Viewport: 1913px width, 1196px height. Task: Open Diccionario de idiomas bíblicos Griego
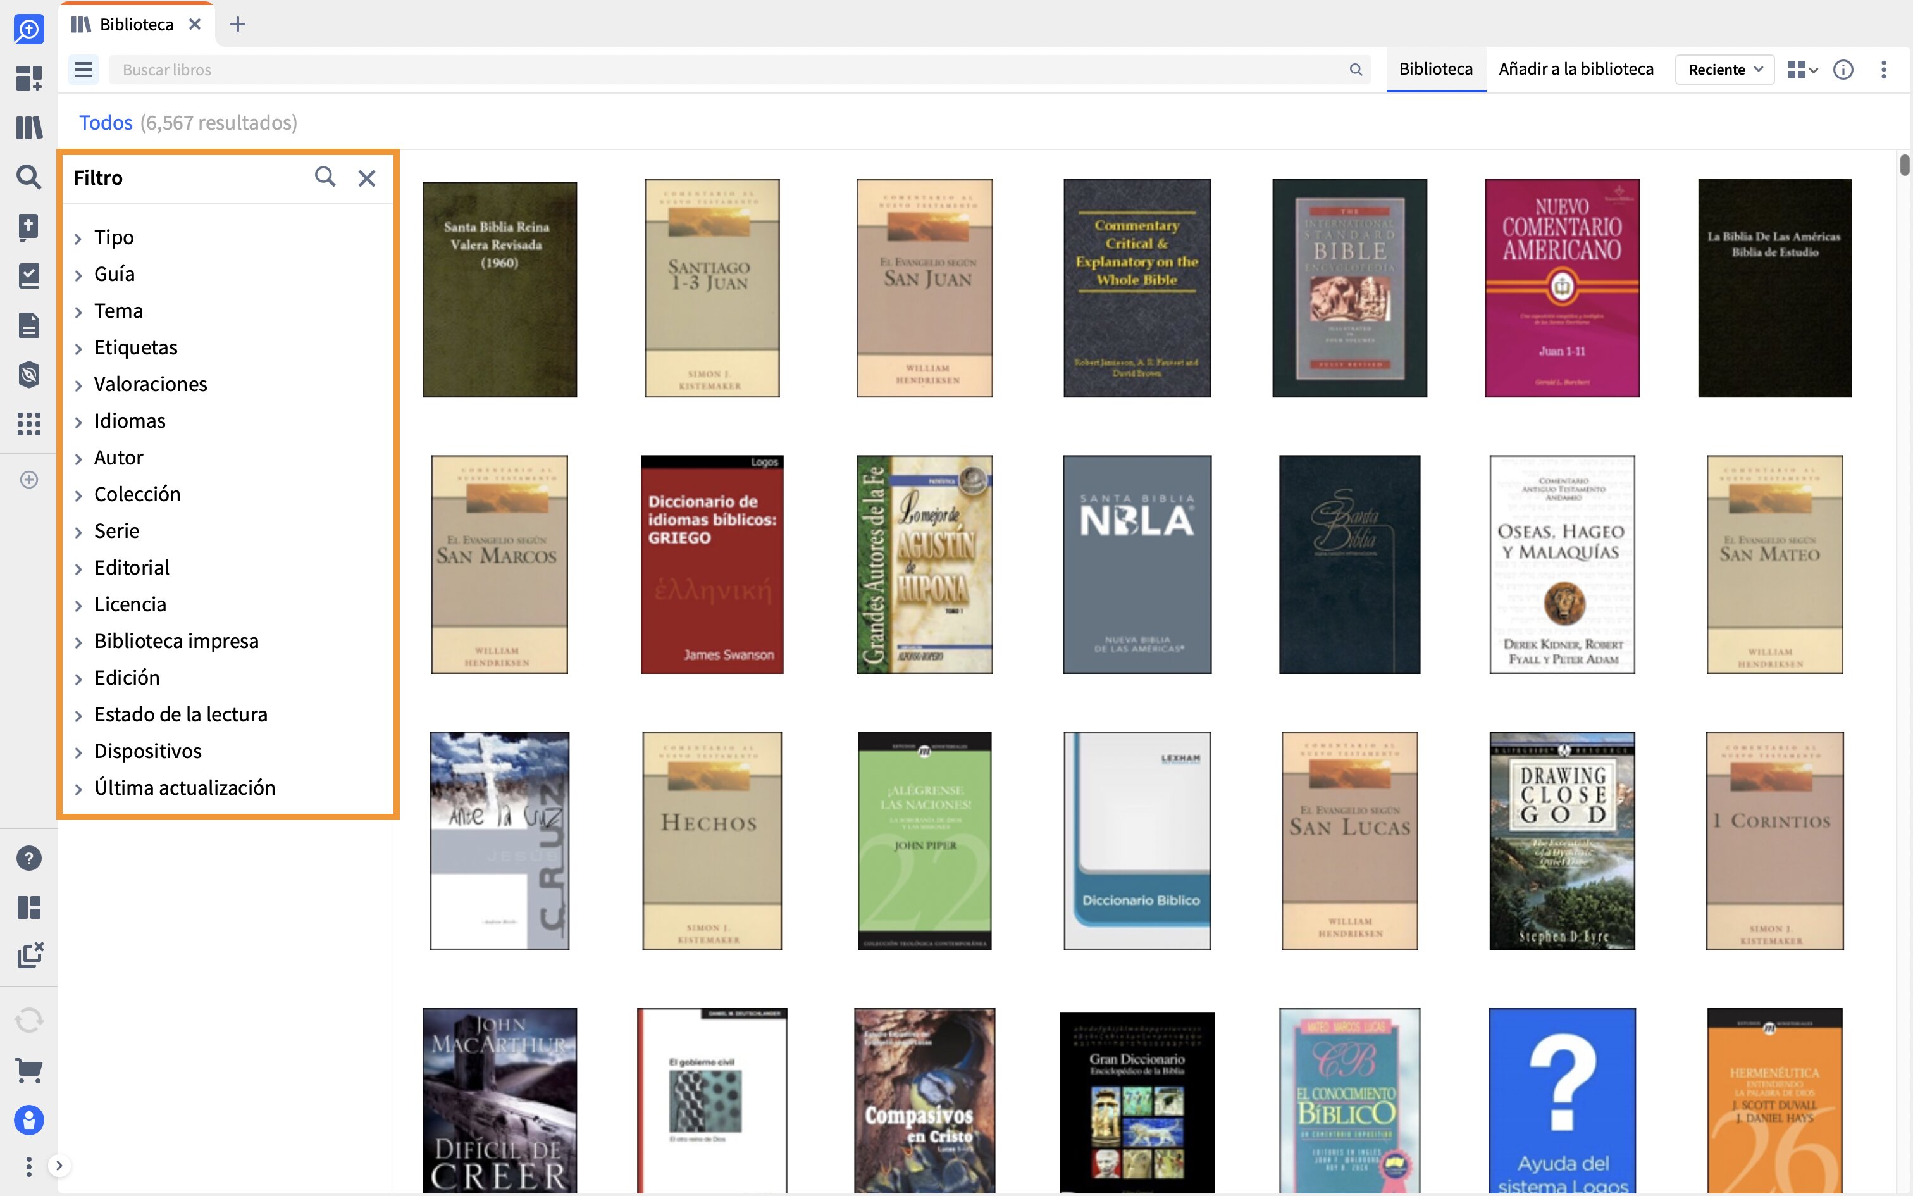[x=712, y=564]
